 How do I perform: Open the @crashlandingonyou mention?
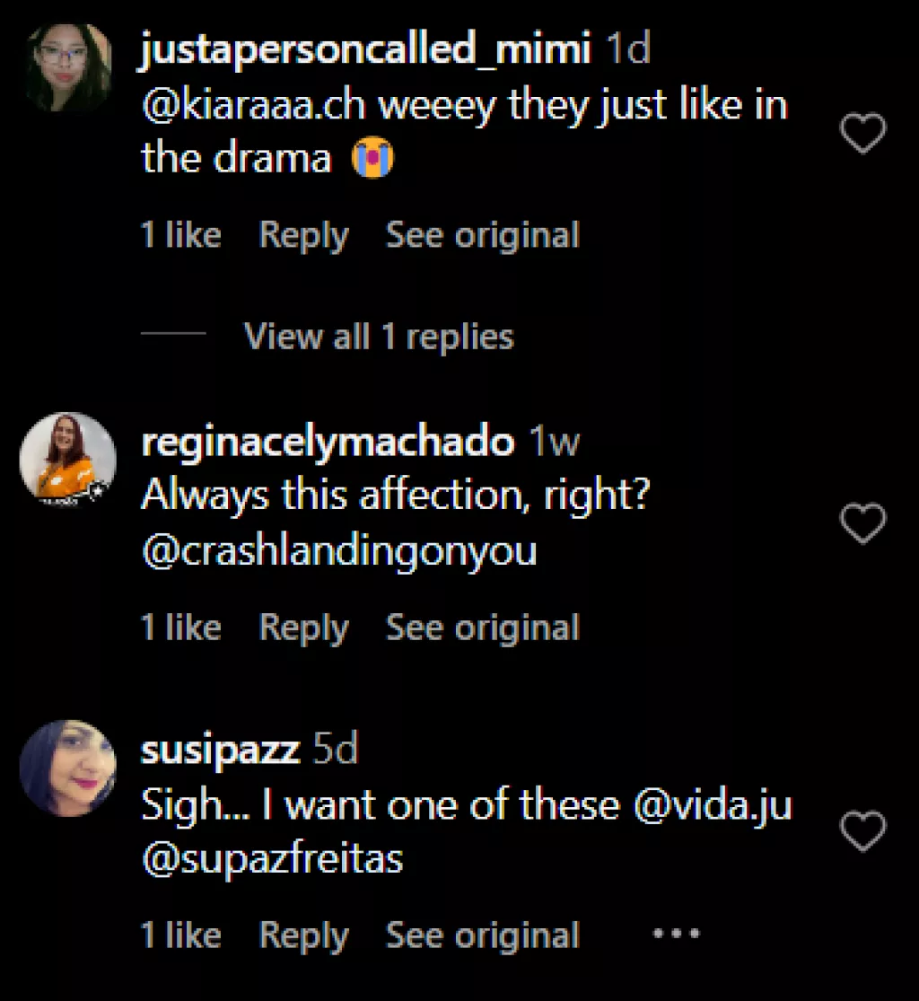click(339, 550)
